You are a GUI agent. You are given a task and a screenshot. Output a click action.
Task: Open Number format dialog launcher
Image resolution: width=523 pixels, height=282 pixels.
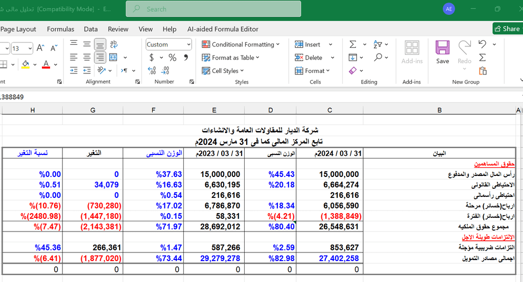click(x=192, y=82)
